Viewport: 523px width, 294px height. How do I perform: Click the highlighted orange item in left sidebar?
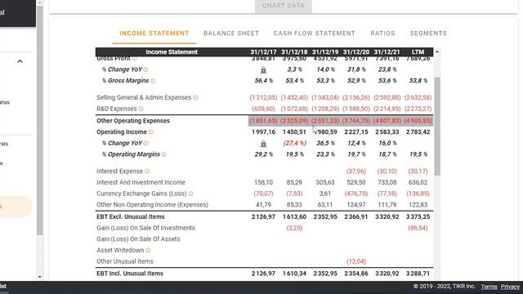coord(16,207)
